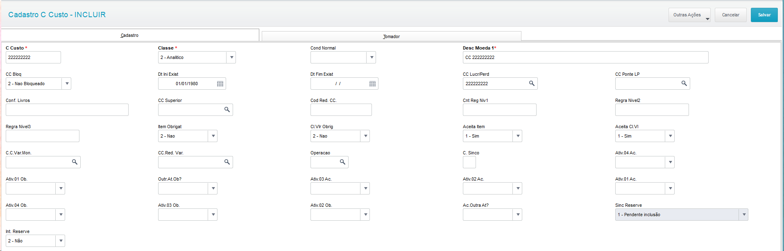Select the Cadastro tab
The height and width of the screenshot is (251, 784).
(129, 35)
